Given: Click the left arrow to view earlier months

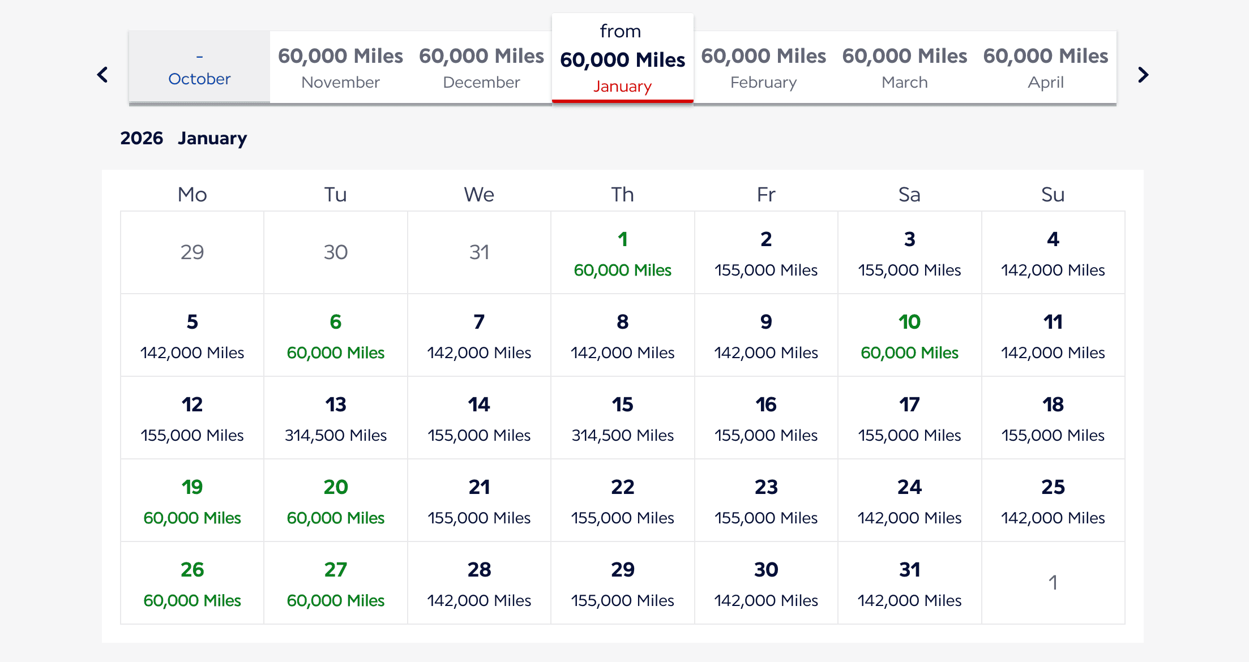Looking at the screenshot, I should [x=103, y=74].
